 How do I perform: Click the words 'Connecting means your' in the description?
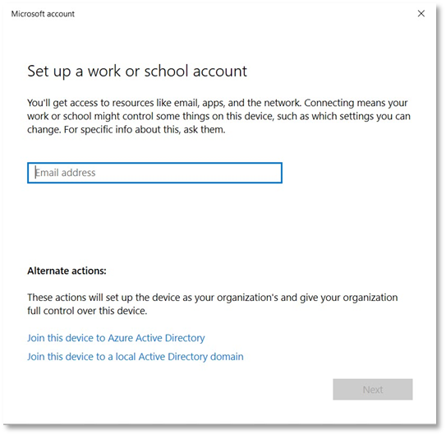(356, 103)
